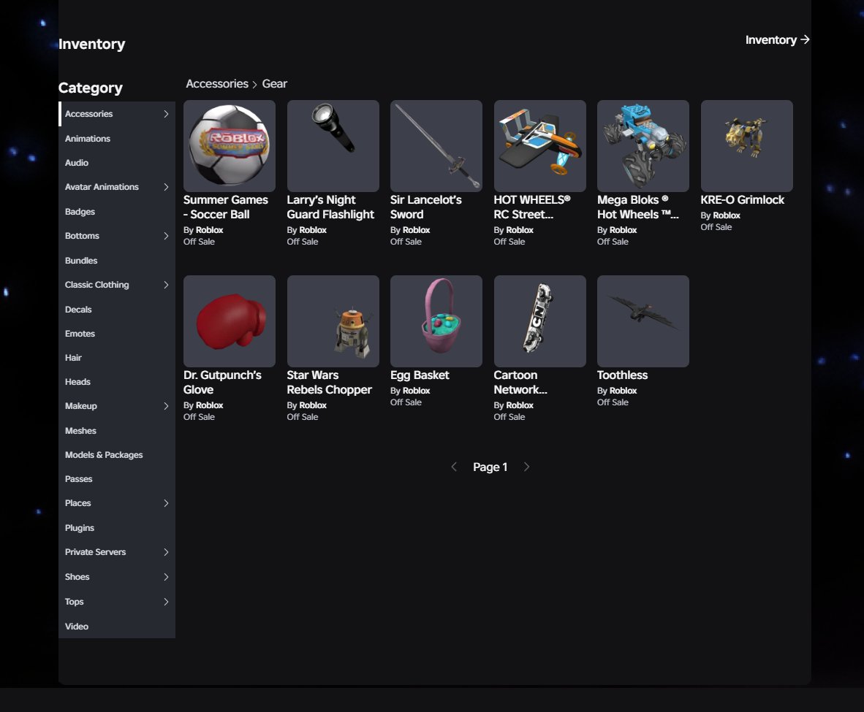Open the Hair category
This screenshot has height=712, width=864.
tap(117, 358)
